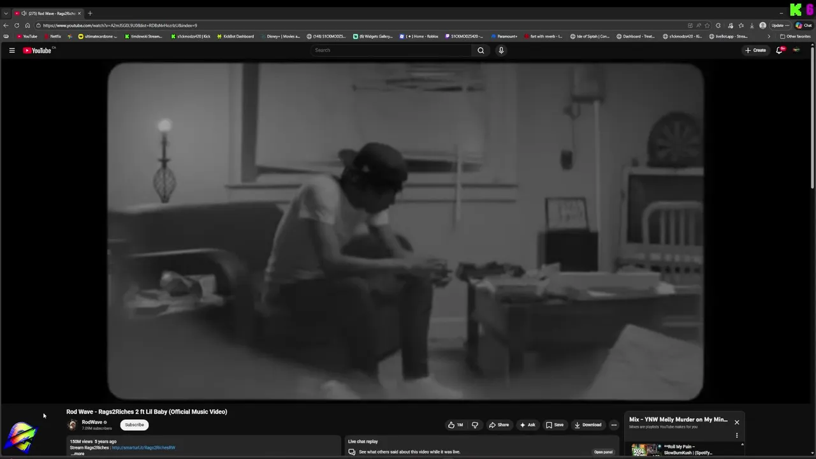The width and height of the screenshot is (816, 459).
Task: Mute the tab using speaker icon
Action: [x=24, y=13]
